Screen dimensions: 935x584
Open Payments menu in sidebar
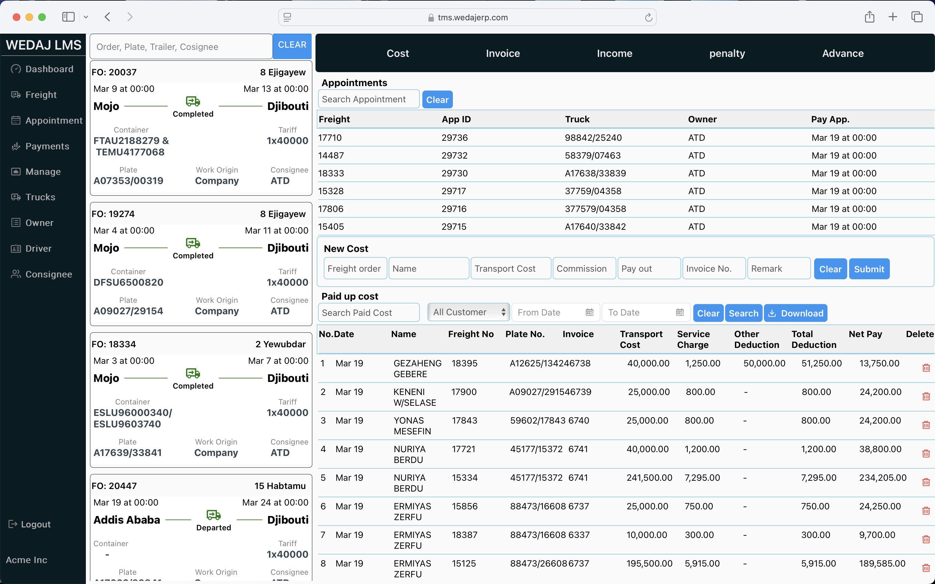47,146
